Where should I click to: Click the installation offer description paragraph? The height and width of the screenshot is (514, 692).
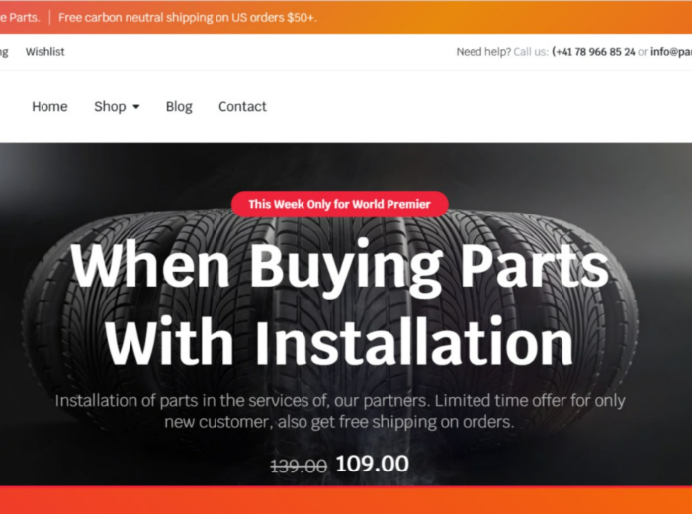pos(339,411)
